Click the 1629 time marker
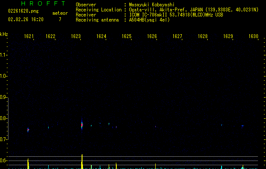266x169 pixels. (228, 36)
